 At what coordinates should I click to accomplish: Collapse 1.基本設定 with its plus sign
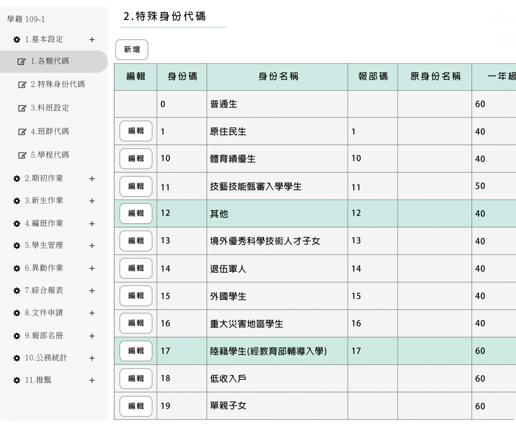(x=92, y=40)
